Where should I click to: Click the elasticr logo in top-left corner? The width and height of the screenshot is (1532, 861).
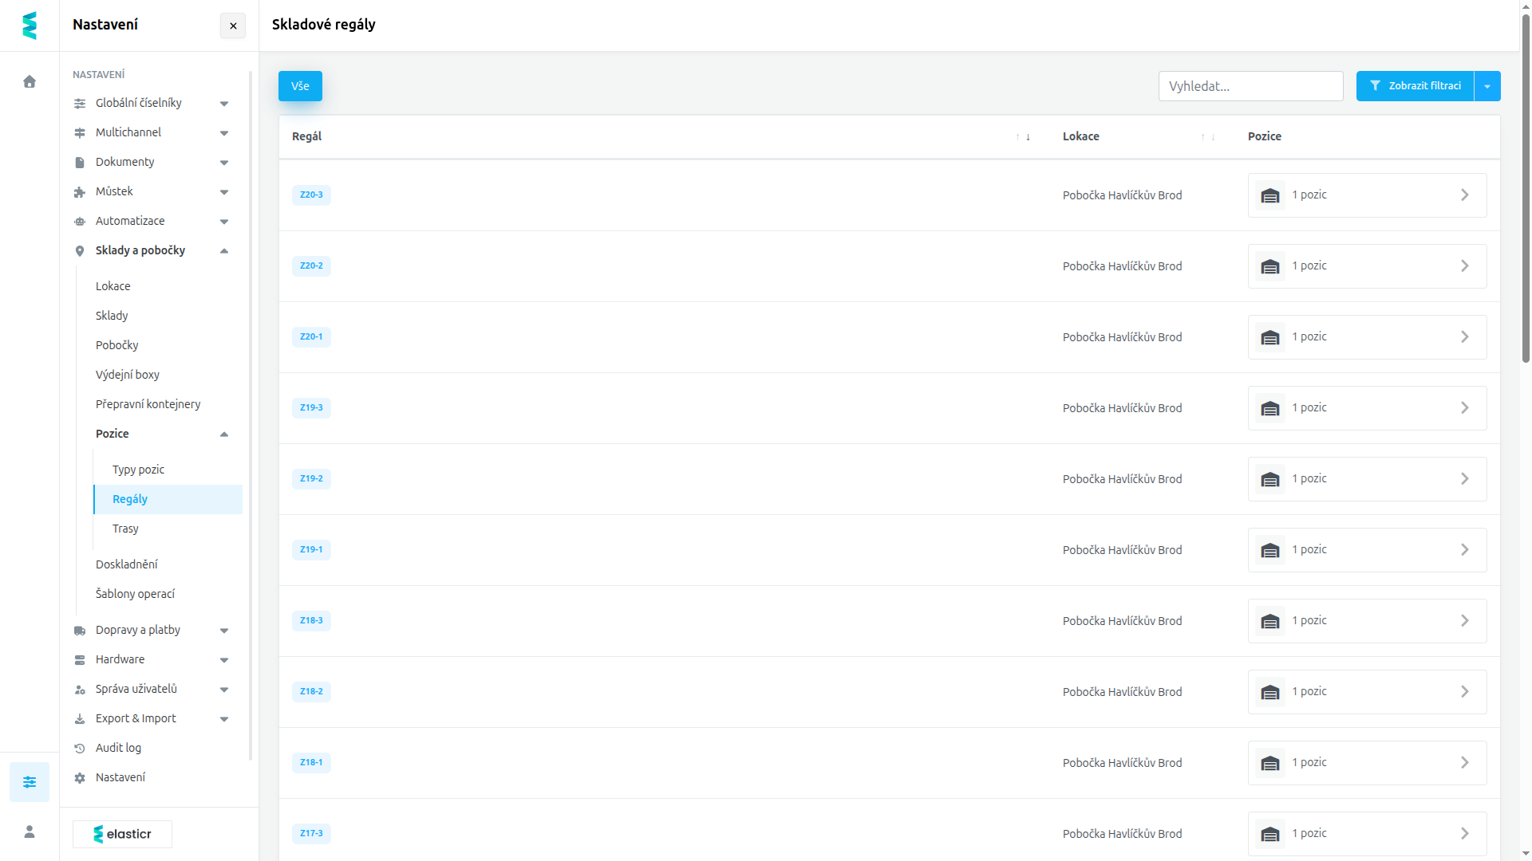[x=30, y=26]
